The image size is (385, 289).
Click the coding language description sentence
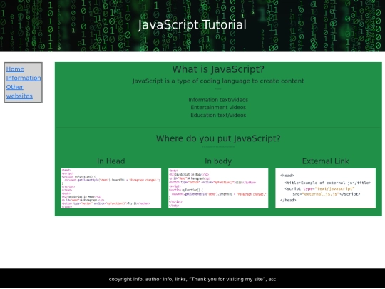(x=218, y=81)
